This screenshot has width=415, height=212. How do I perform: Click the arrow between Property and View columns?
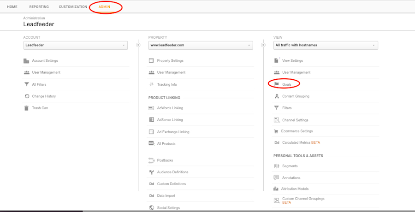pos(263,45)
